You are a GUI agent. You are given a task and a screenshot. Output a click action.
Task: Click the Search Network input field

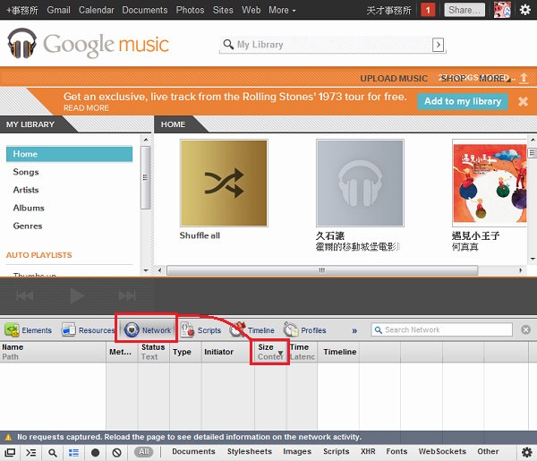tap(442, 329)
